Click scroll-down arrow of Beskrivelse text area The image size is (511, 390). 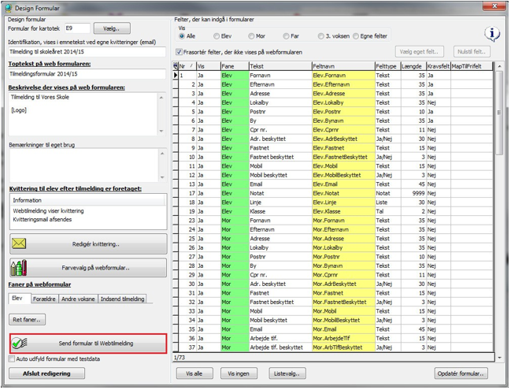[161, 131]
